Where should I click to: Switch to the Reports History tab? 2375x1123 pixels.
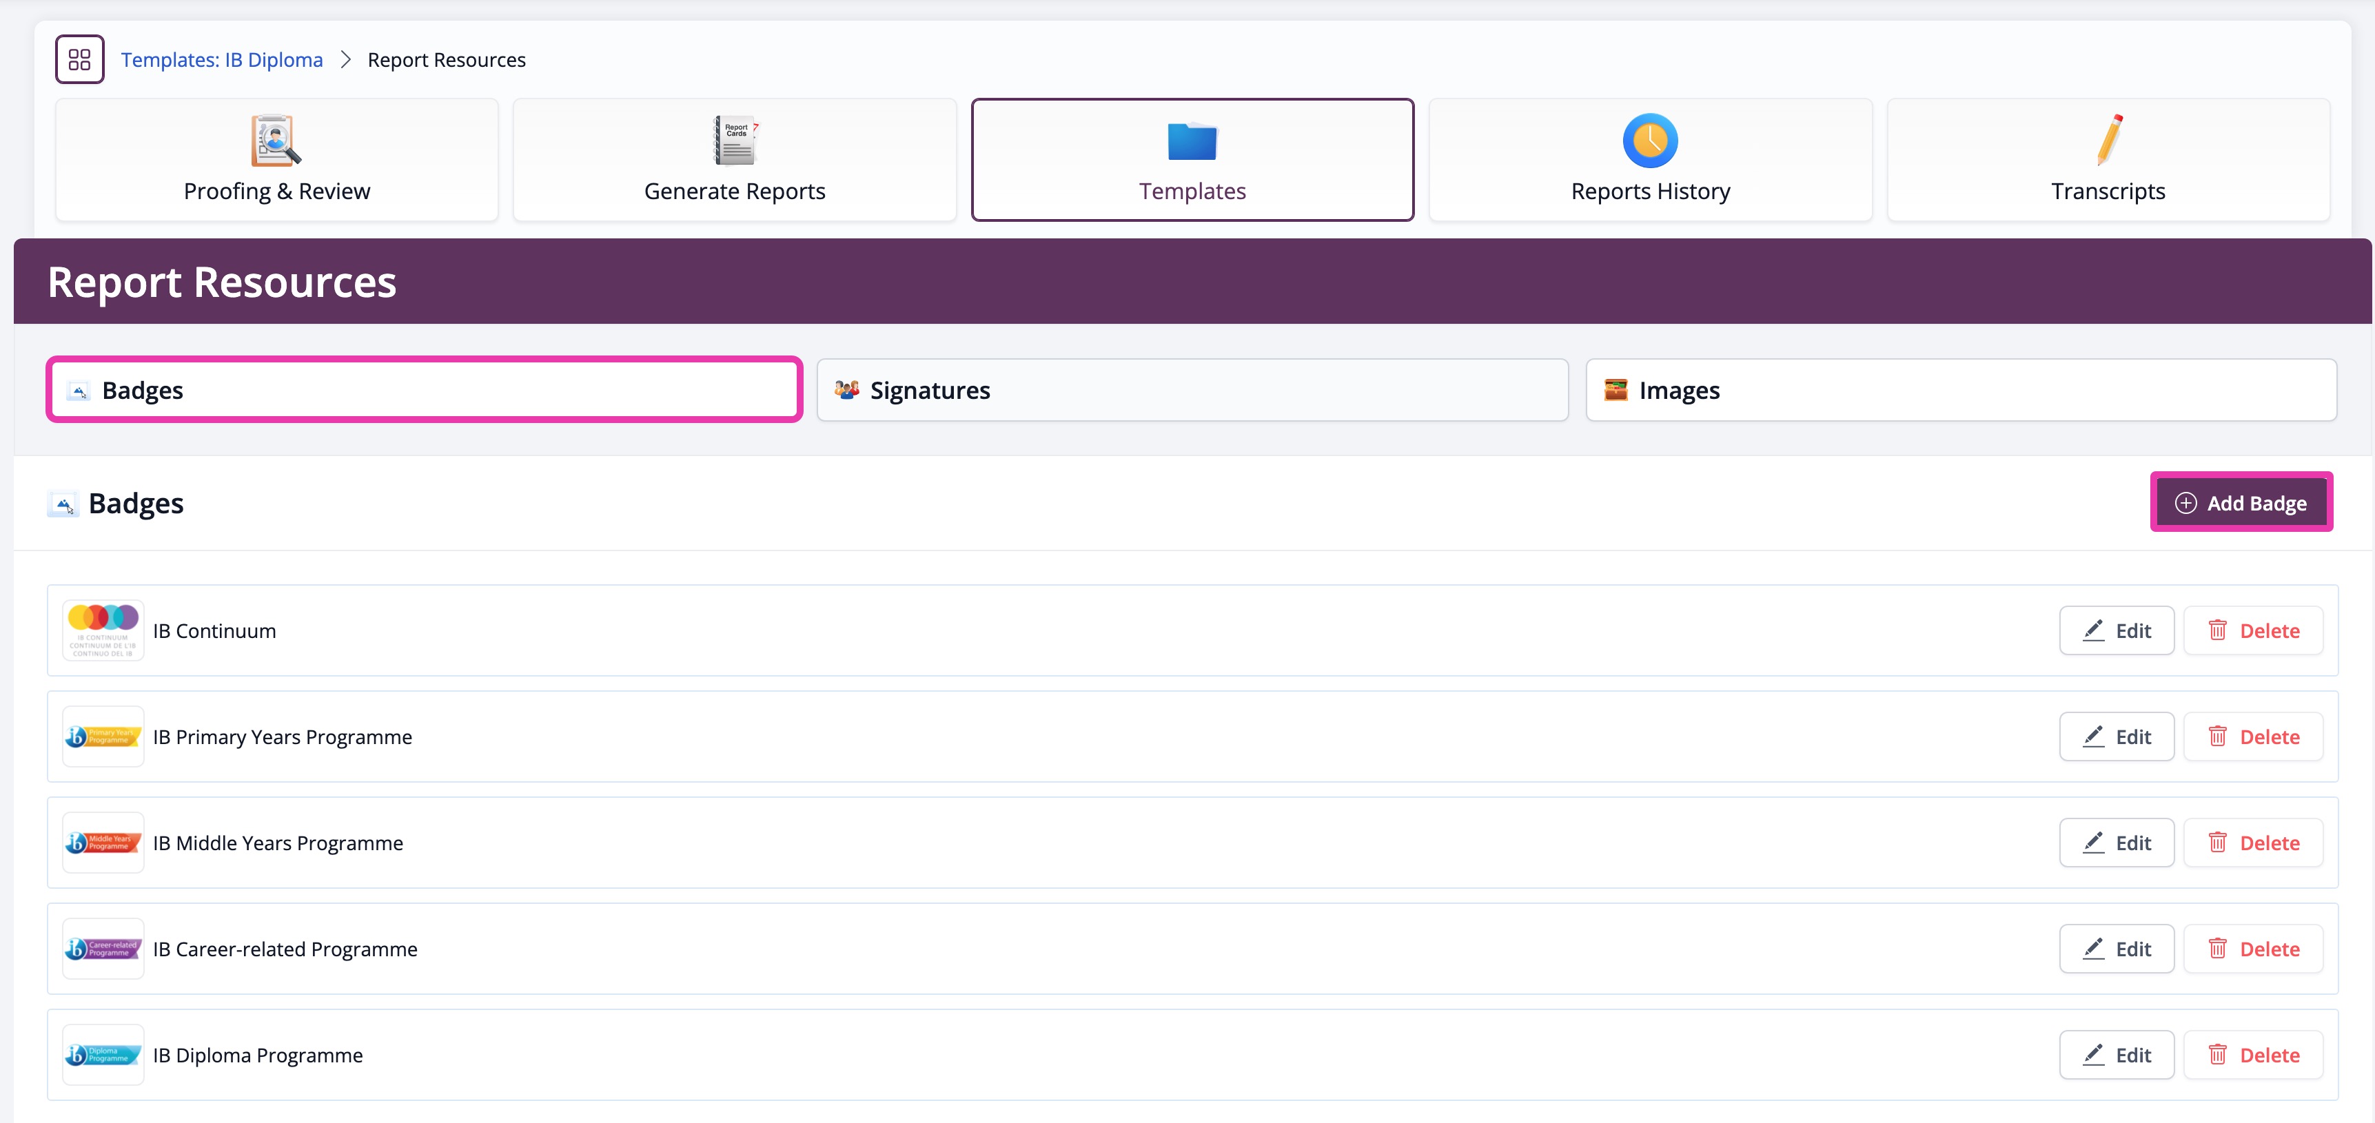(x=1649, y=160)
